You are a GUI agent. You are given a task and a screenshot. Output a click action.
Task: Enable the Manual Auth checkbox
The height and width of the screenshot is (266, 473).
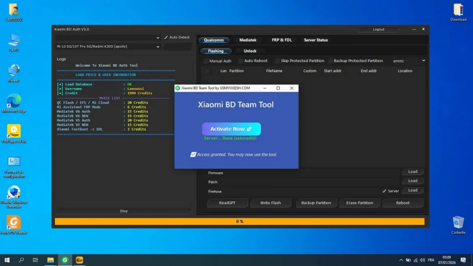(x=206, y=61)
